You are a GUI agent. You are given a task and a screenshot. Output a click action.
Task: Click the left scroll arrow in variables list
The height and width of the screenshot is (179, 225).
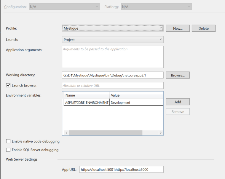[x=66, y=133]
